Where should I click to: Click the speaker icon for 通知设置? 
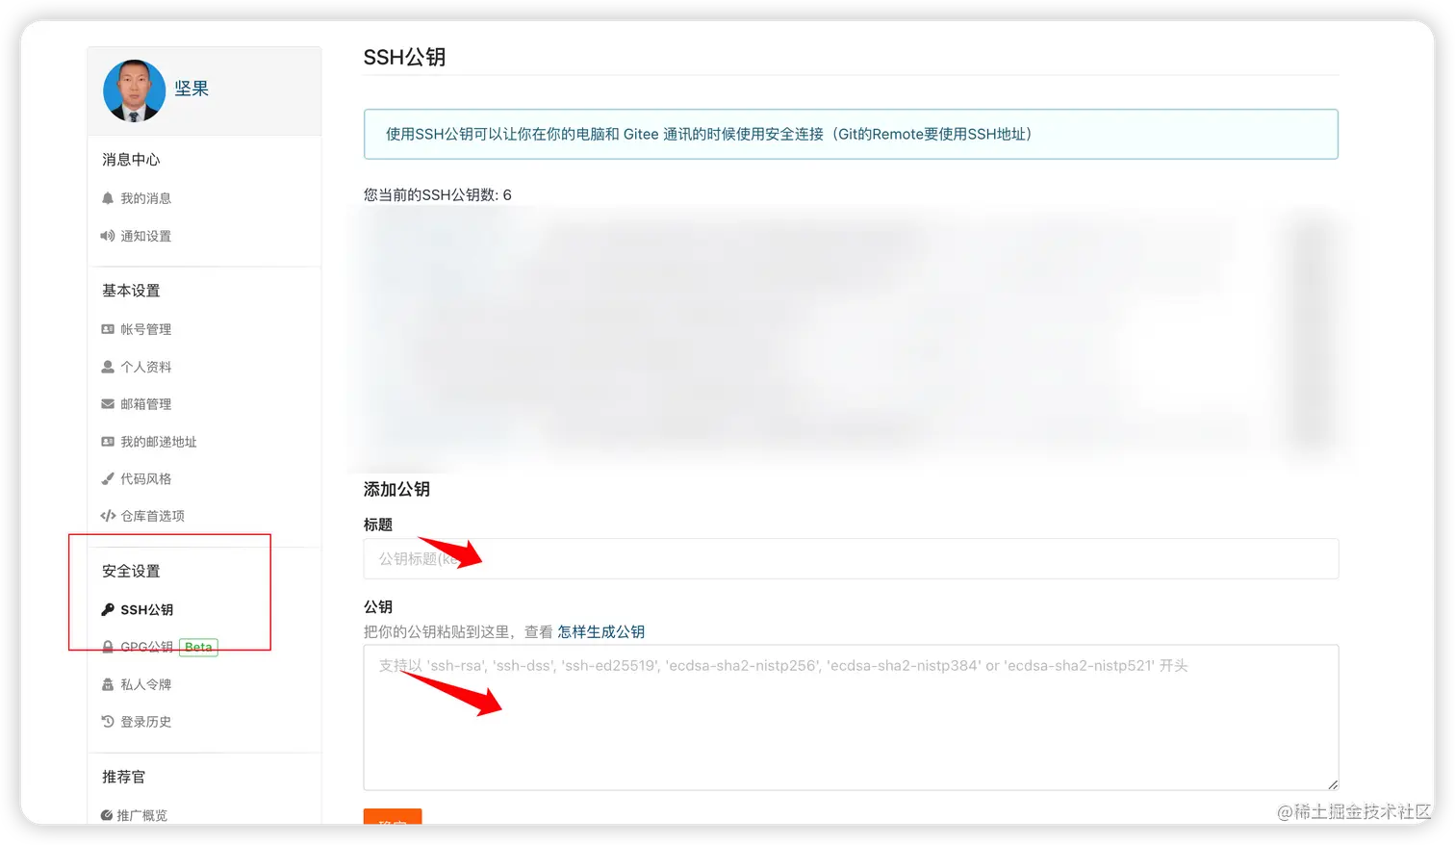pos(108,236)
